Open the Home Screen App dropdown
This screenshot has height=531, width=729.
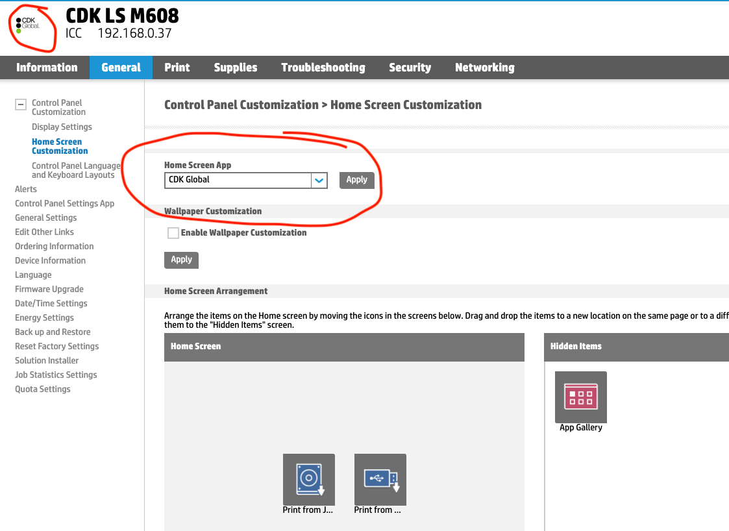(319, 180)
